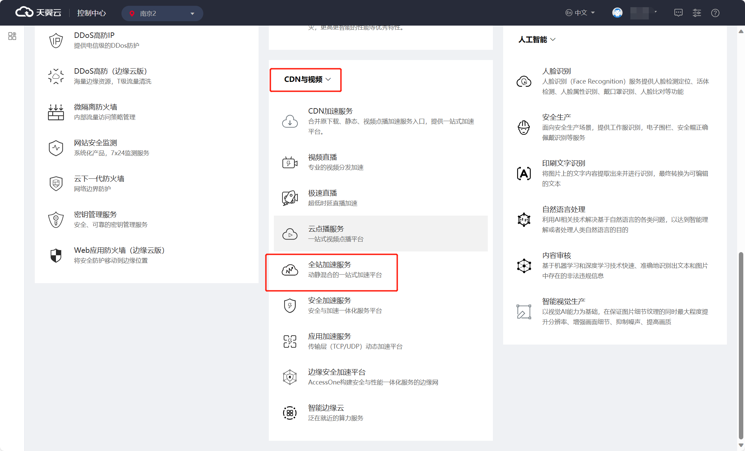
Task: Click the 人脸识别 cloud AI icon
Action: coord(524,82)
